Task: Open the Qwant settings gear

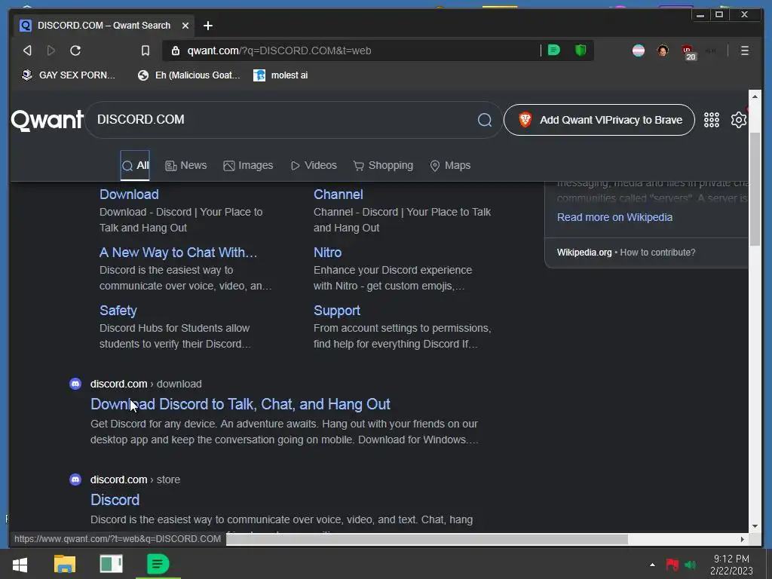Action: pos(739,120)
